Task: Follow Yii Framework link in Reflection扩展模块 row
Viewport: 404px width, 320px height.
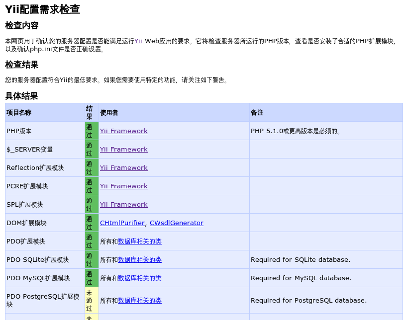Action: click(123, 168)
